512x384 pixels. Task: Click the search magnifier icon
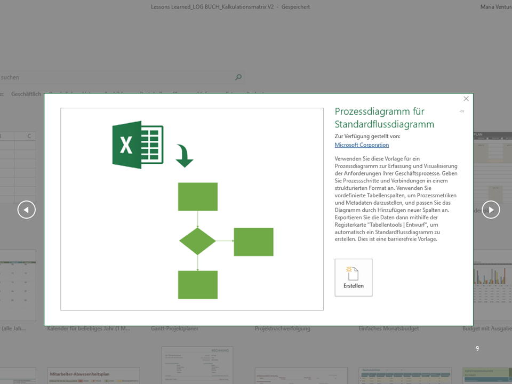(x=238, y=77)
